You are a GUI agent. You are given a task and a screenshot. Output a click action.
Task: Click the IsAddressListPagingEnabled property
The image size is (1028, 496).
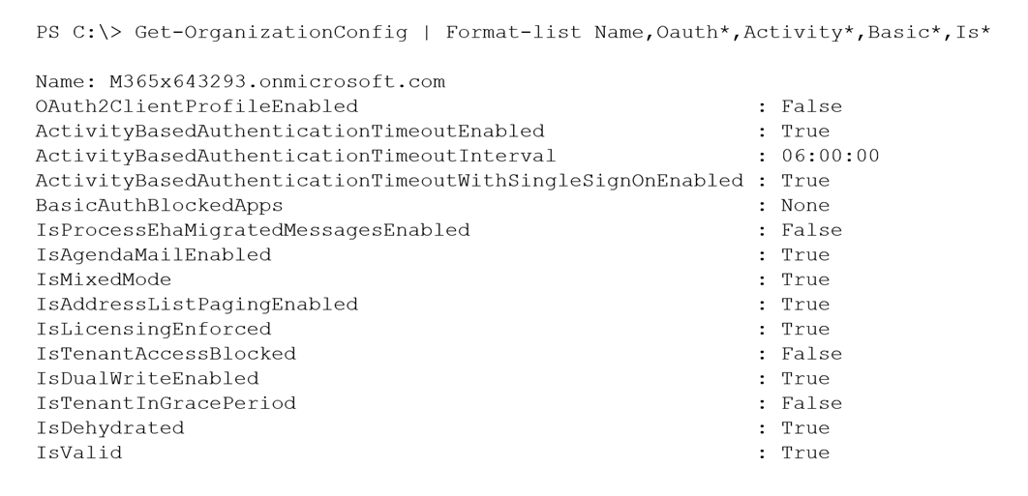(197, 305)
